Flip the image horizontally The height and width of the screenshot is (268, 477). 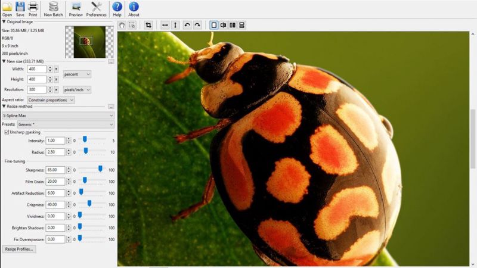pos(165,25)
